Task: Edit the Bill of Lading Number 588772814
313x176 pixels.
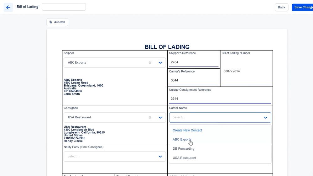Action: pos(246,71)
